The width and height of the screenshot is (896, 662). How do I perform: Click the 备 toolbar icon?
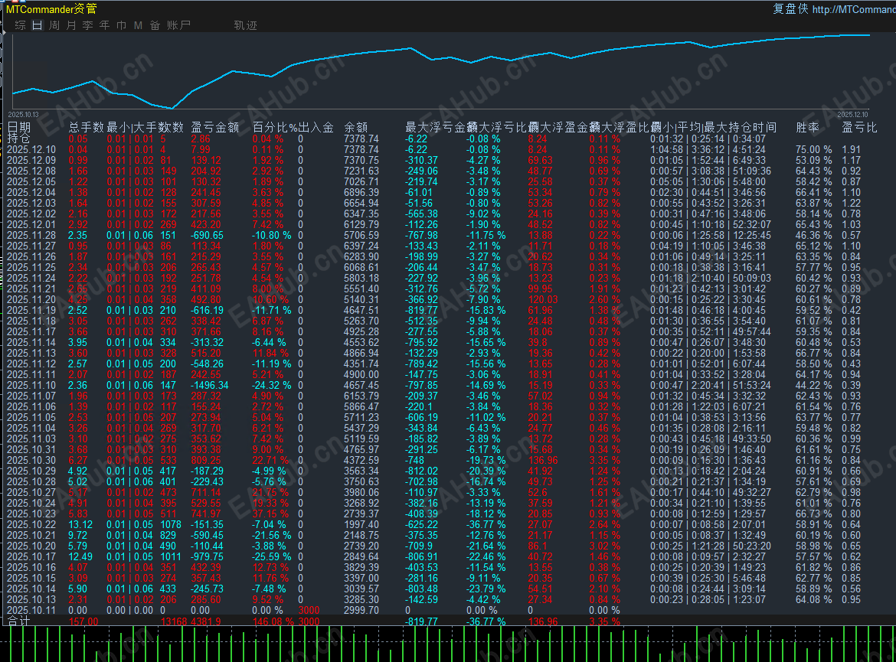(x=155, y=24)
